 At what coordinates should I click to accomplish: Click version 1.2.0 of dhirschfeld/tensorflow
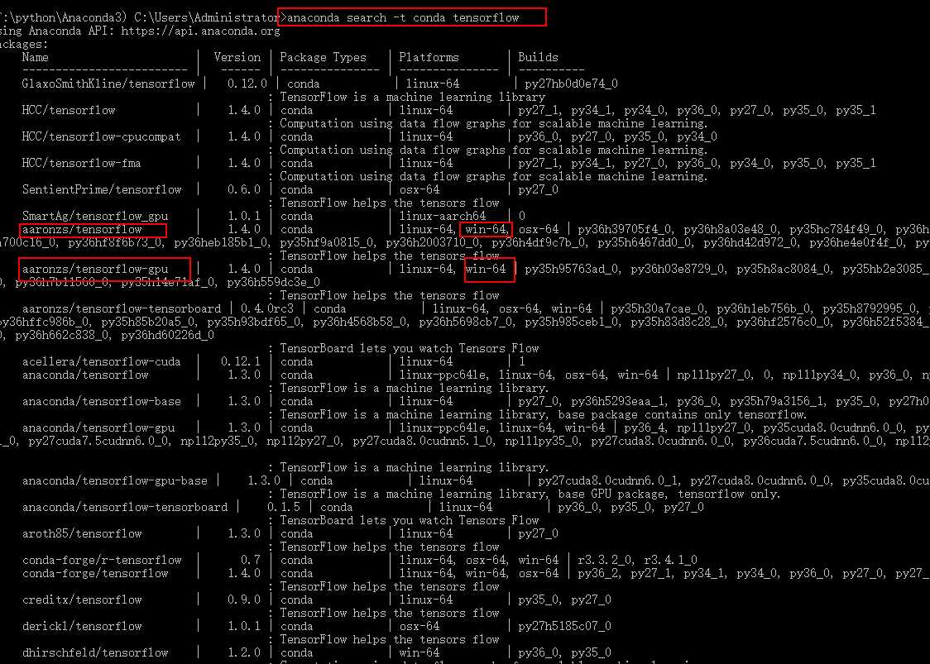pyautogui.click(x=244, y=652)
